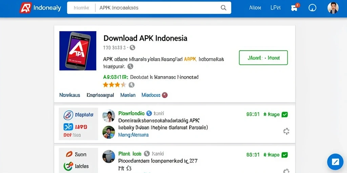
Task: Click the circular notification icon in header
Action: [x=312, y=8]
